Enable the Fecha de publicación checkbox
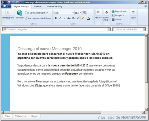The height and width of the screenshot is (121, 149). [114, 29]
